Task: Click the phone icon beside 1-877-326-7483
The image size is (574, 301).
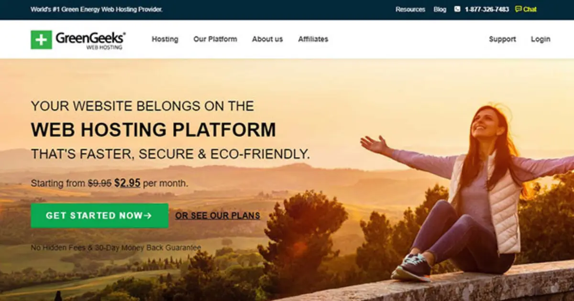Action: click(x=457, y=9)
